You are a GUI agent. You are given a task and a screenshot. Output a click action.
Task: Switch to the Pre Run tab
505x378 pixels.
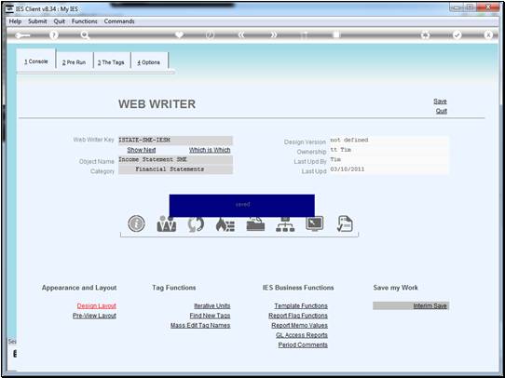click(75, 62)
